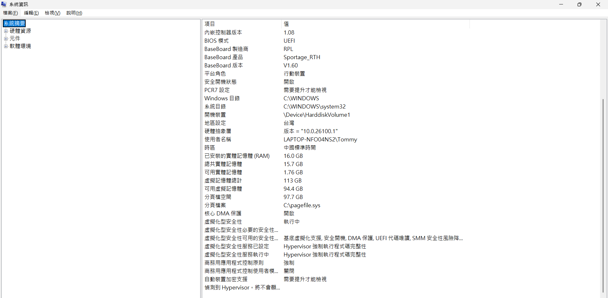Click the 值 column header
Viewport: 608px width, 298px height.
click(x=375, y=24)
